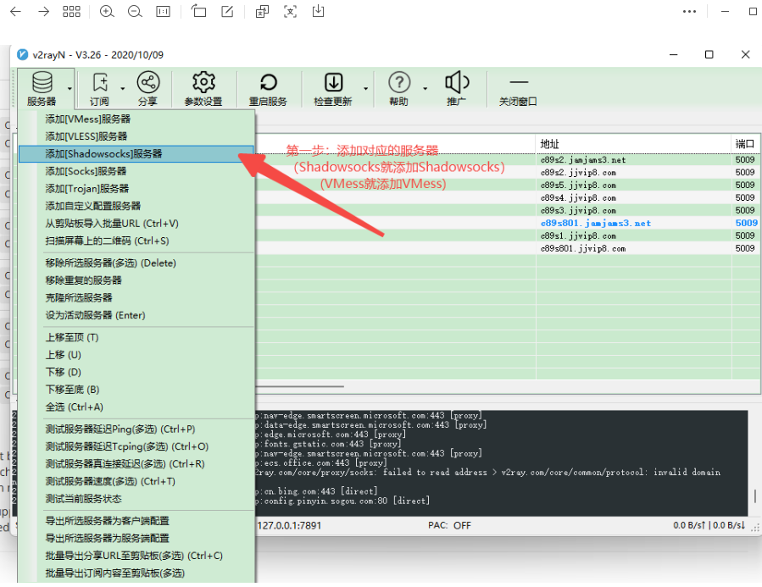
Task: Click the log panel vertical scrollbar
Action: coord(754,496)
